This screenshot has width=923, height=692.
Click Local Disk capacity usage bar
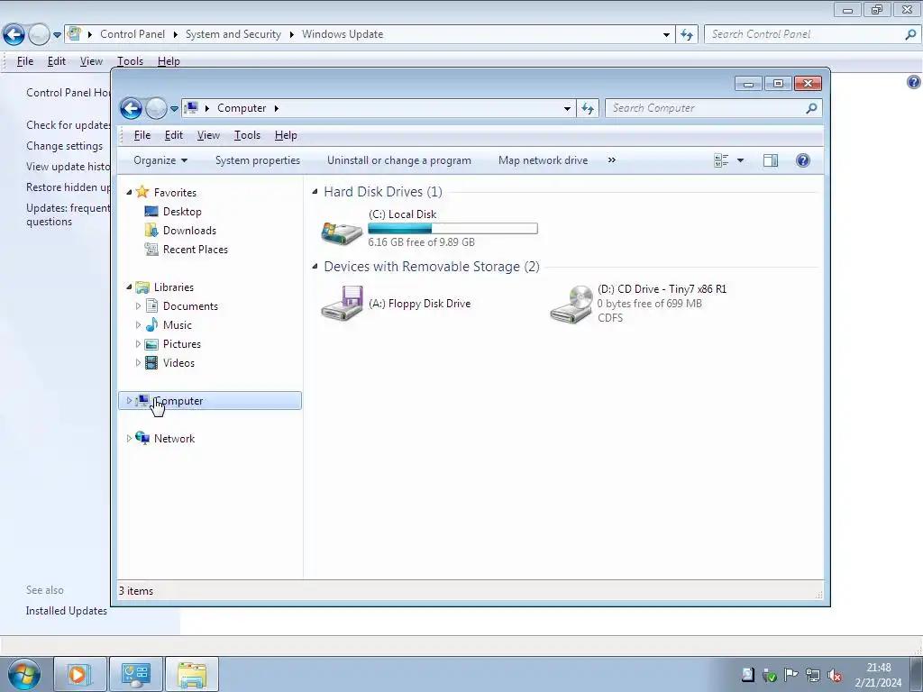coord(452,228)
